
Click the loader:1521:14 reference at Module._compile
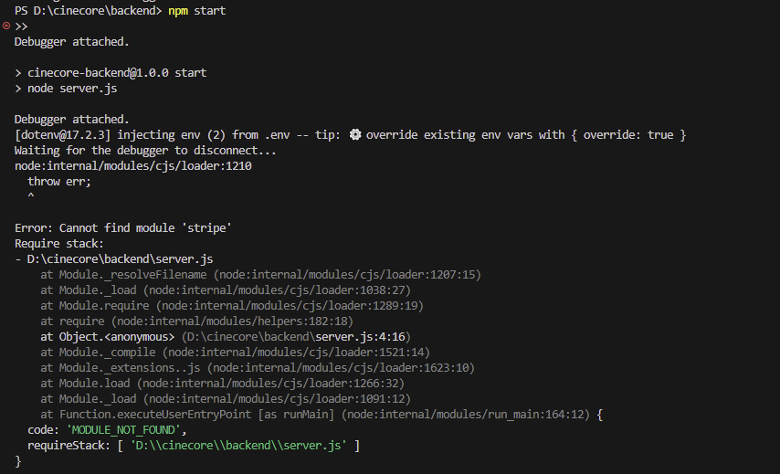(297, 353)
